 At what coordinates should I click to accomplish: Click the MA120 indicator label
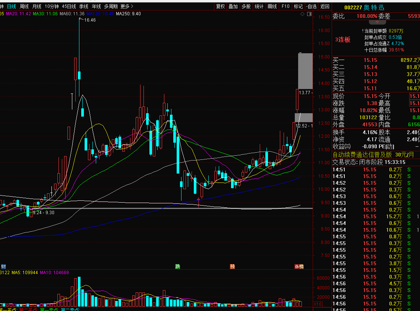(x=100, y=14)
